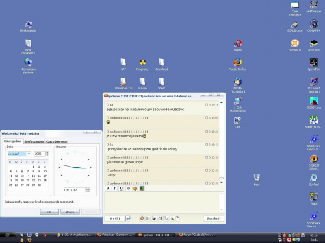Toggle bold formatting in chat editor

(x=108, y=189)
